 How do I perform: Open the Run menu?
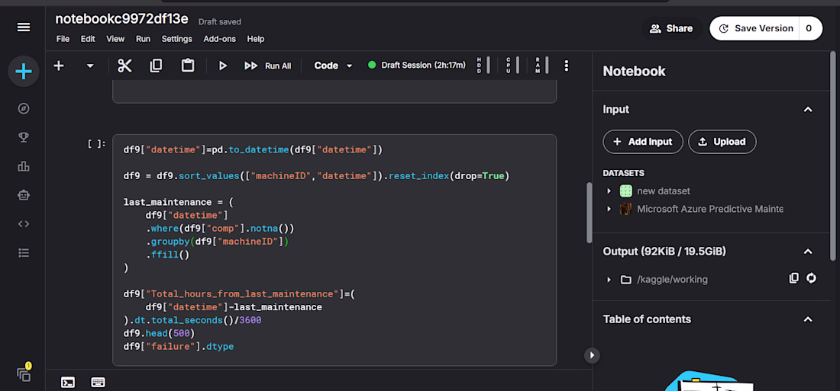(x=143, y=39)
